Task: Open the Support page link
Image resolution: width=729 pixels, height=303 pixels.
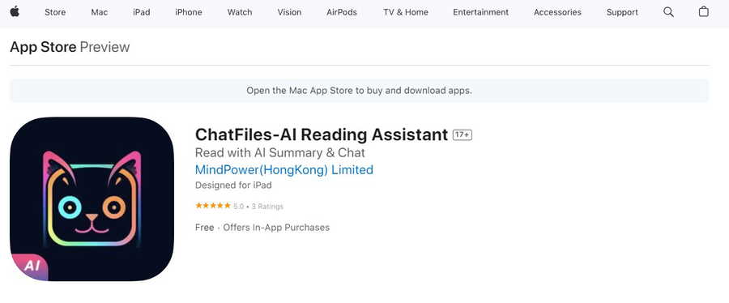Action: [x=622, y=12]
